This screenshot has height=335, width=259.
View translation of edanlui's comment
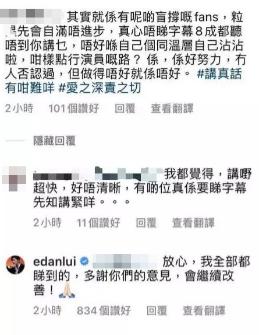pyautogui.click(x=204, y=310)
